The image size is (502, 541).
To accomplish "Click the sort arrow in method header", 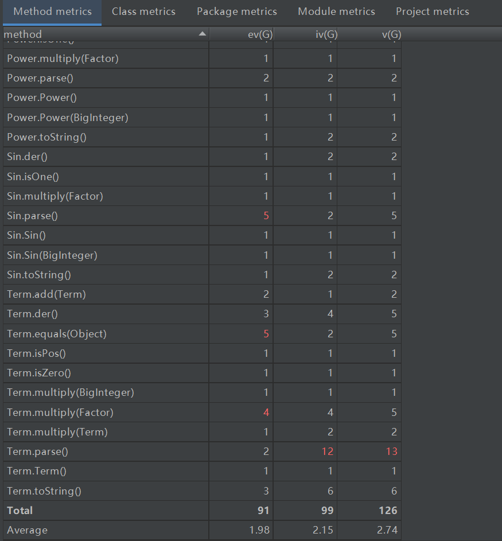I will [x=203, y=34].
